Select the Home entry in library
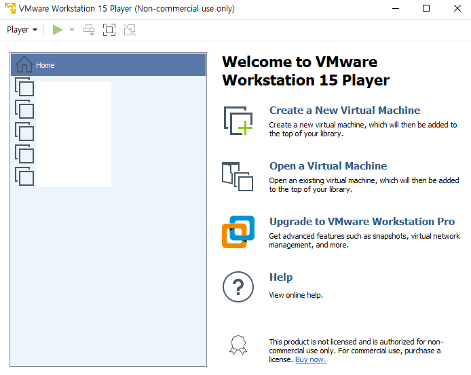Viewport: 471px width, 375px height. point(109,65)
